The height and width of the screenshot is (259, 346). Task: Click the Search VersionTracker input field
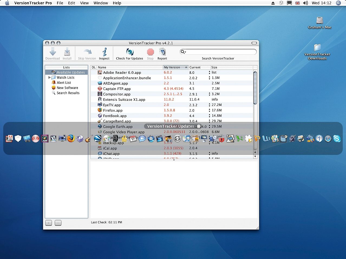218,52
